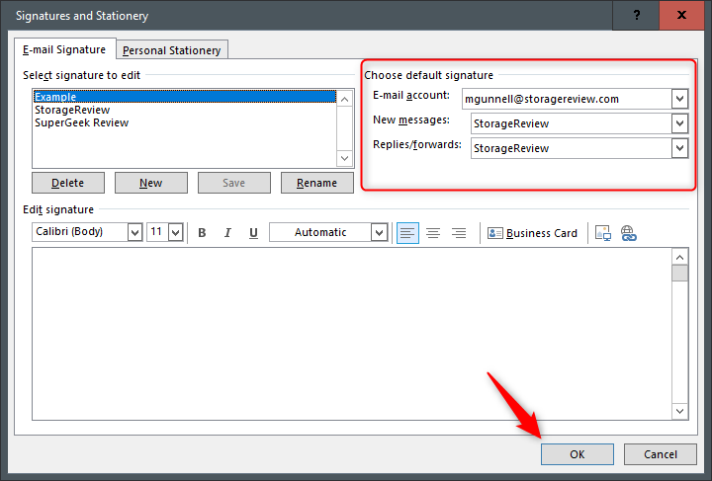The width and height of the screenshot is (712, 481).
Task: Close the Signatures and Stationery dialog
Action: (681, 15)
